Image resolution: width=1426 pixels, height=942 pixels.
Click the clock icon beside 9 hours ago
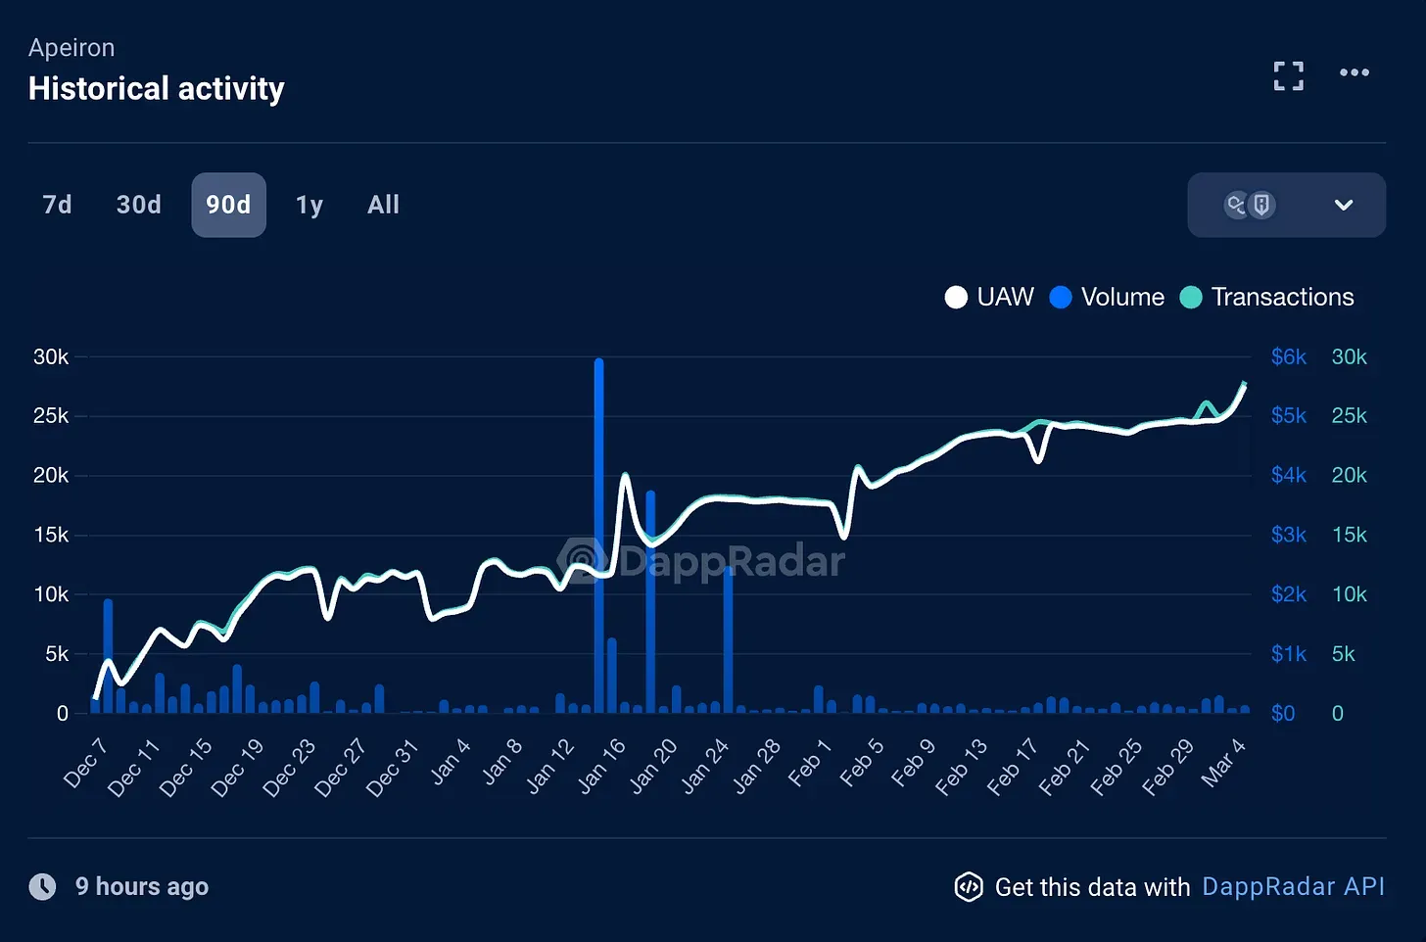42,886
